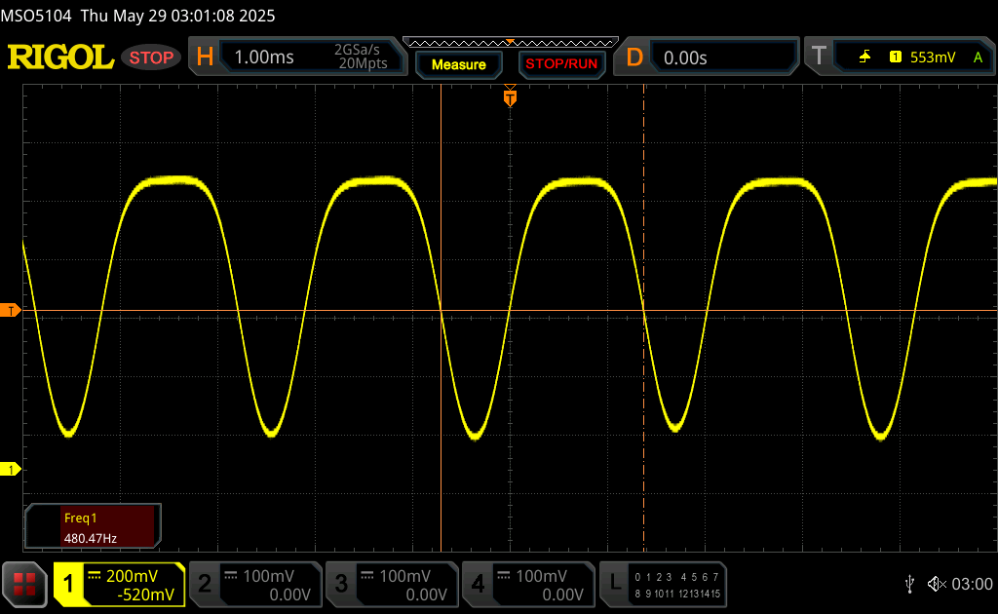Image resolution: width=998 pixels, height=614 pixels.
Task: Select channel 1 200mV scale value
Action: pos(132,576)
